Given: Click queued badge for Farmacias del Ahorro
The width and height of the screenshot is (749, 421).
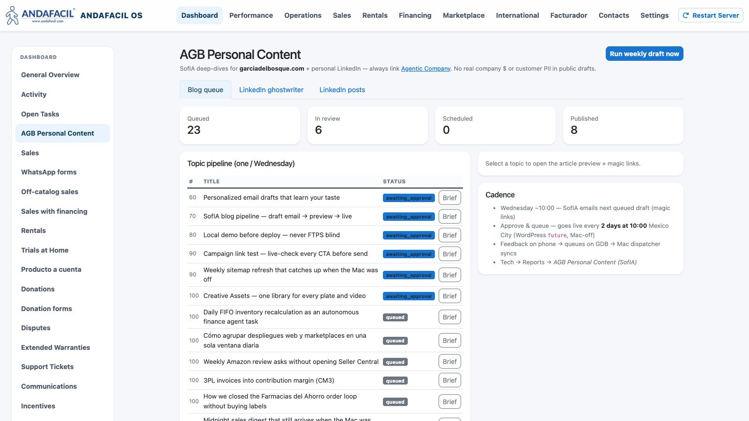Looking at the screenshot, I should pos(395,402).
